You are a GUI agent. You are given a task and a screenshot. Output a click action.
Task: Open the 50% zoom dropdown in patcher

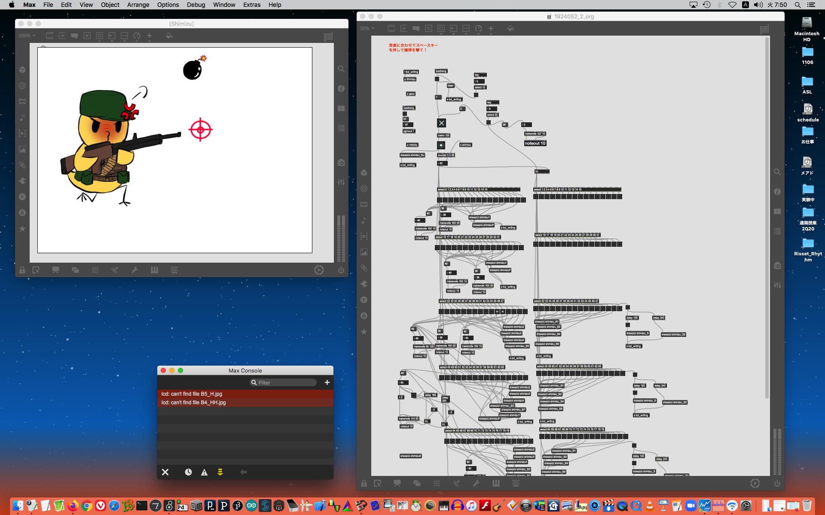pyautogui.click(x=367, y=28)
